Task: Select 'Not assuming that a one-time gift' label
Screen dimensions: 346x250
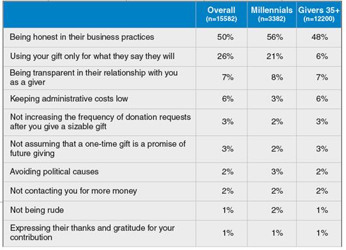Action: pos(98,149)
